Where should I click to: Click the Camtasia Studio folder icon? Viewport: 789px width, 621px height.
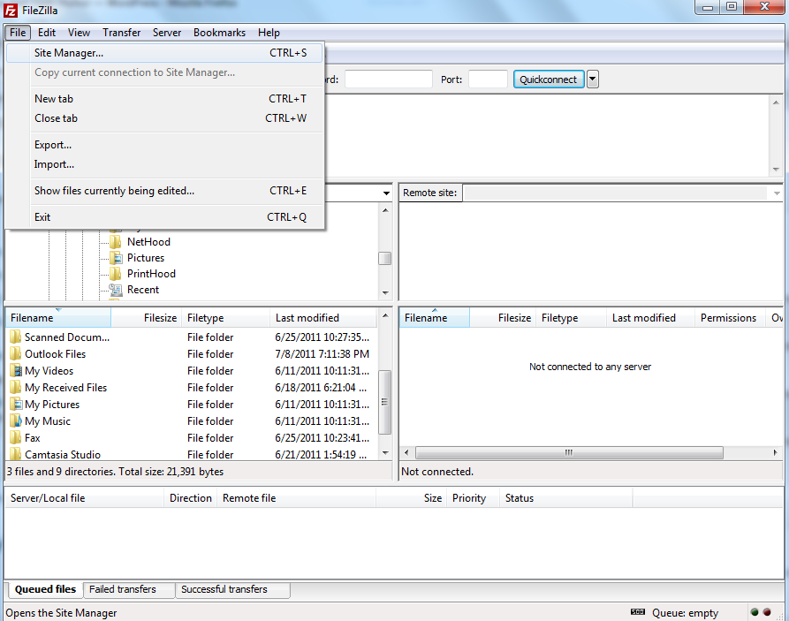(x=16, y=454)
